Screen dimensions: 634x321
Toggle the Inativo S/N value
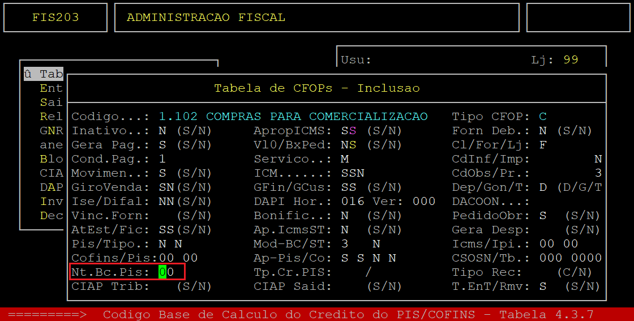(x=162, y=131)
